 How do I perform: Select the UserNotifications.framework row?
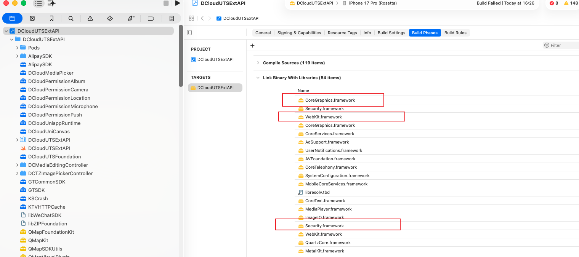[x=437, y=150]
